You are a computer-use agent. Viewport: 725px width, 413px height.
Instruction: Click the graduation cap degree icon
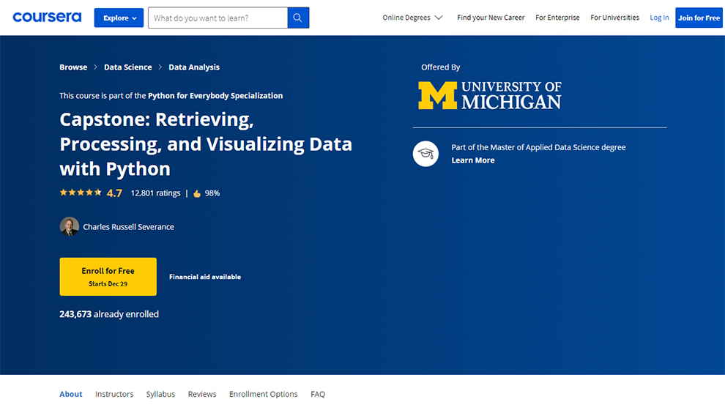425,154
